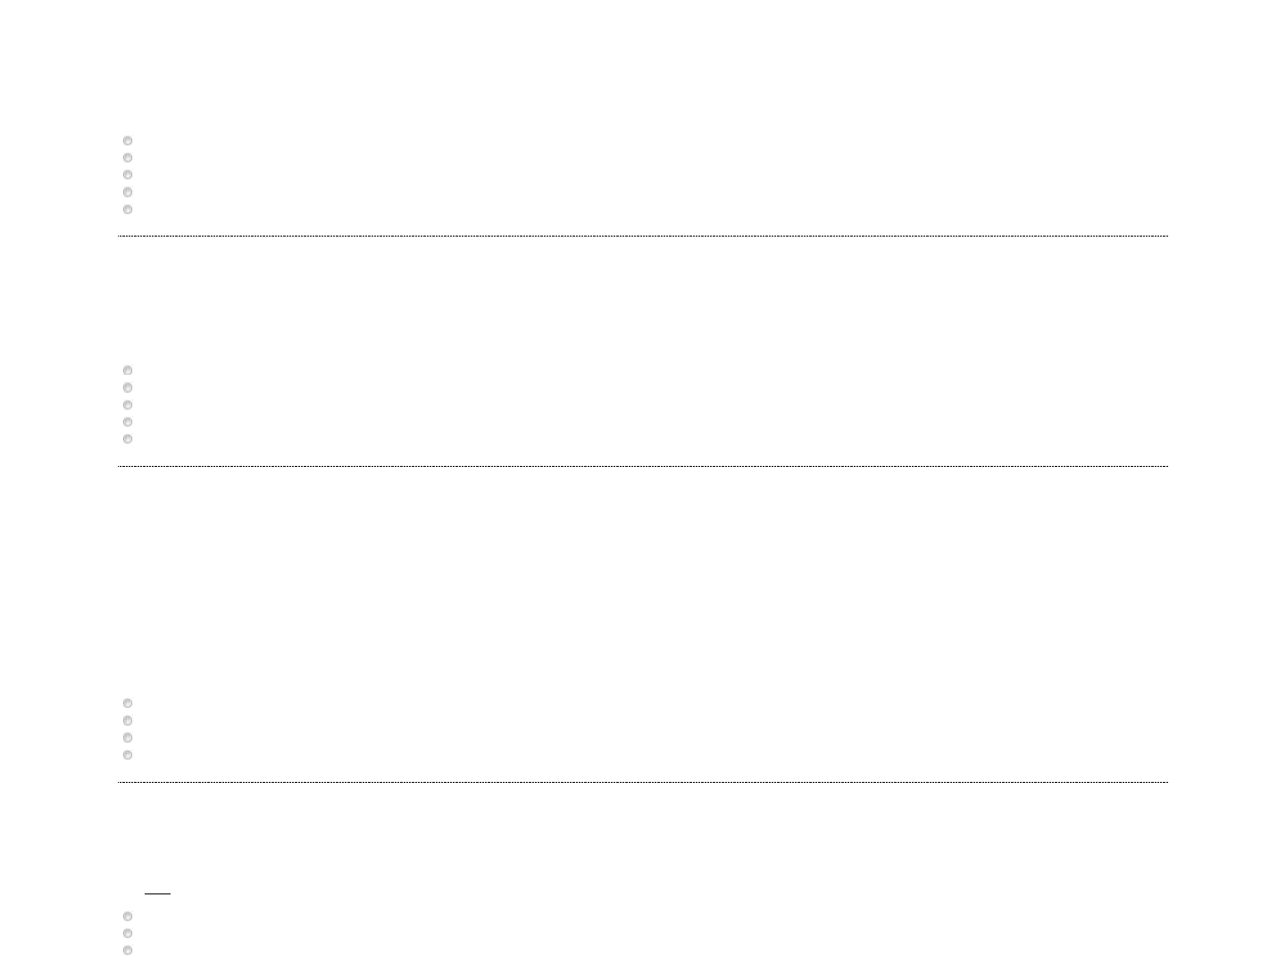Choose second radio option in the second group

tap(128, 387)
